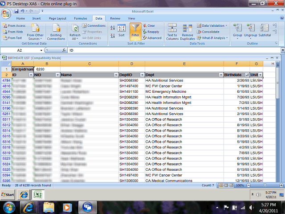Open Text to Columns wizard
The width and height of the screenshot is (285, 214).
[172, 31]
